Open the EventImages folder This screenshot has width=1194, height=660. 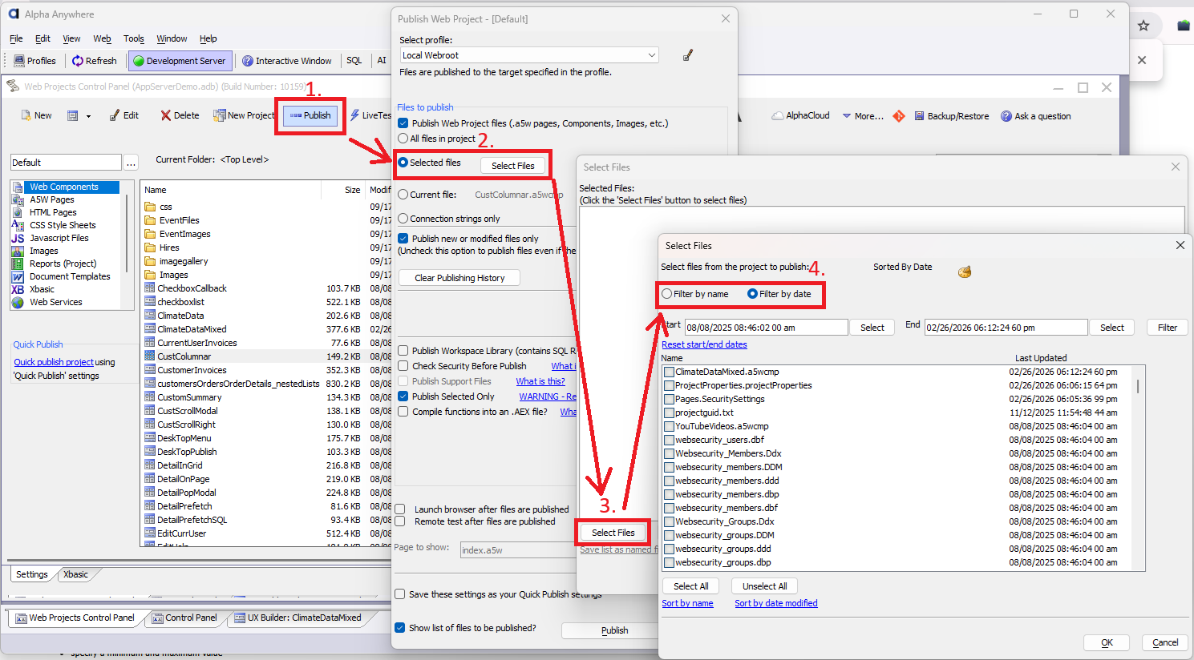point(184,234)
